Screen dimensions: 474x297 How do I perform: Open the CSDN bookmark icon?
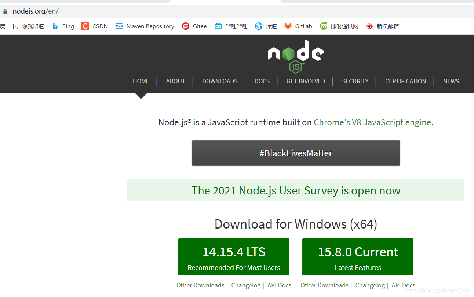pyautogui.click(x=85, y=26)
